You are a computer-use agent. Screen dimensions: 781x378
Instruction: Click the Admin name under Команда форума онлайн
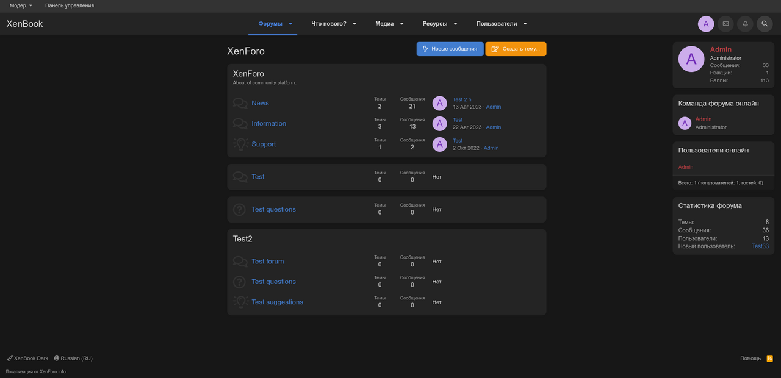704,119
